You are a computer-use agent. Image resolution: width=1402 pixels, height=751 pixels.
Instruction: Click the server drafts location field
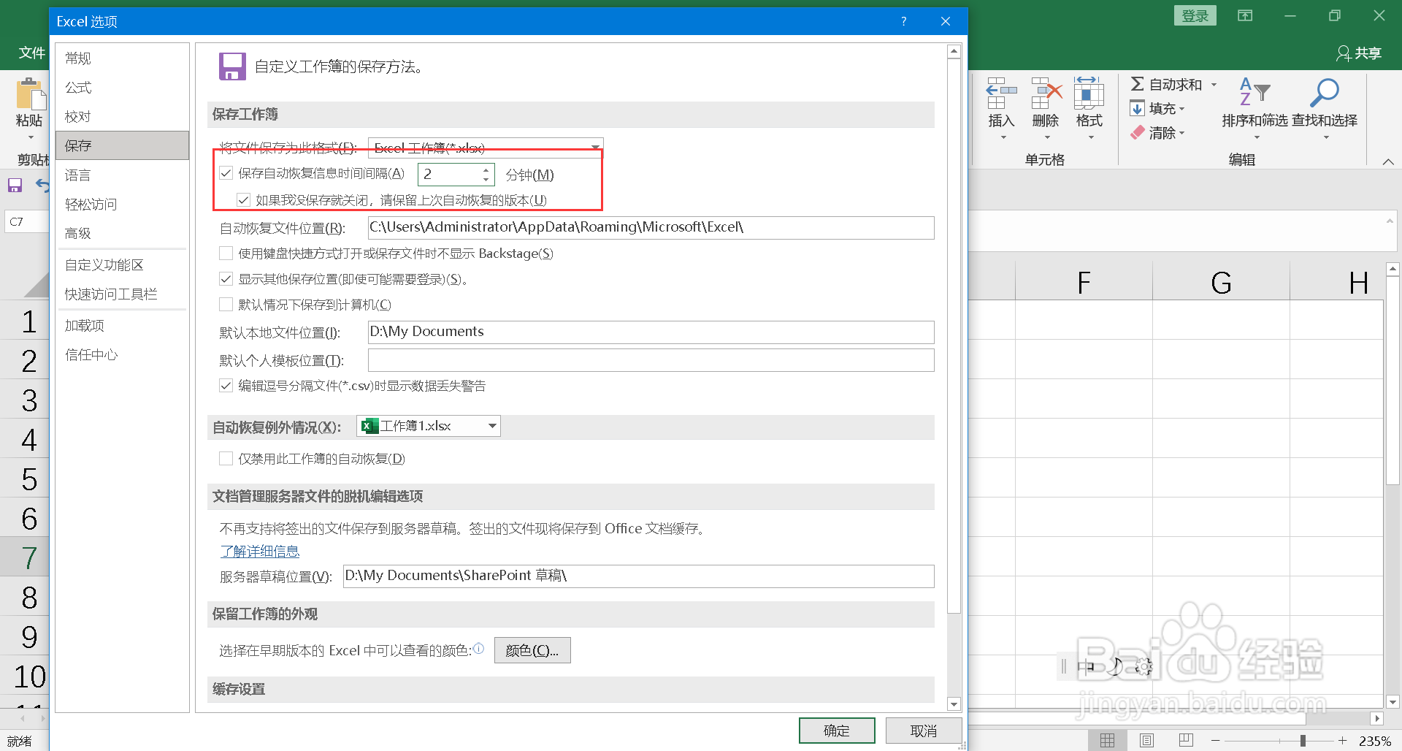coord(638,576)
